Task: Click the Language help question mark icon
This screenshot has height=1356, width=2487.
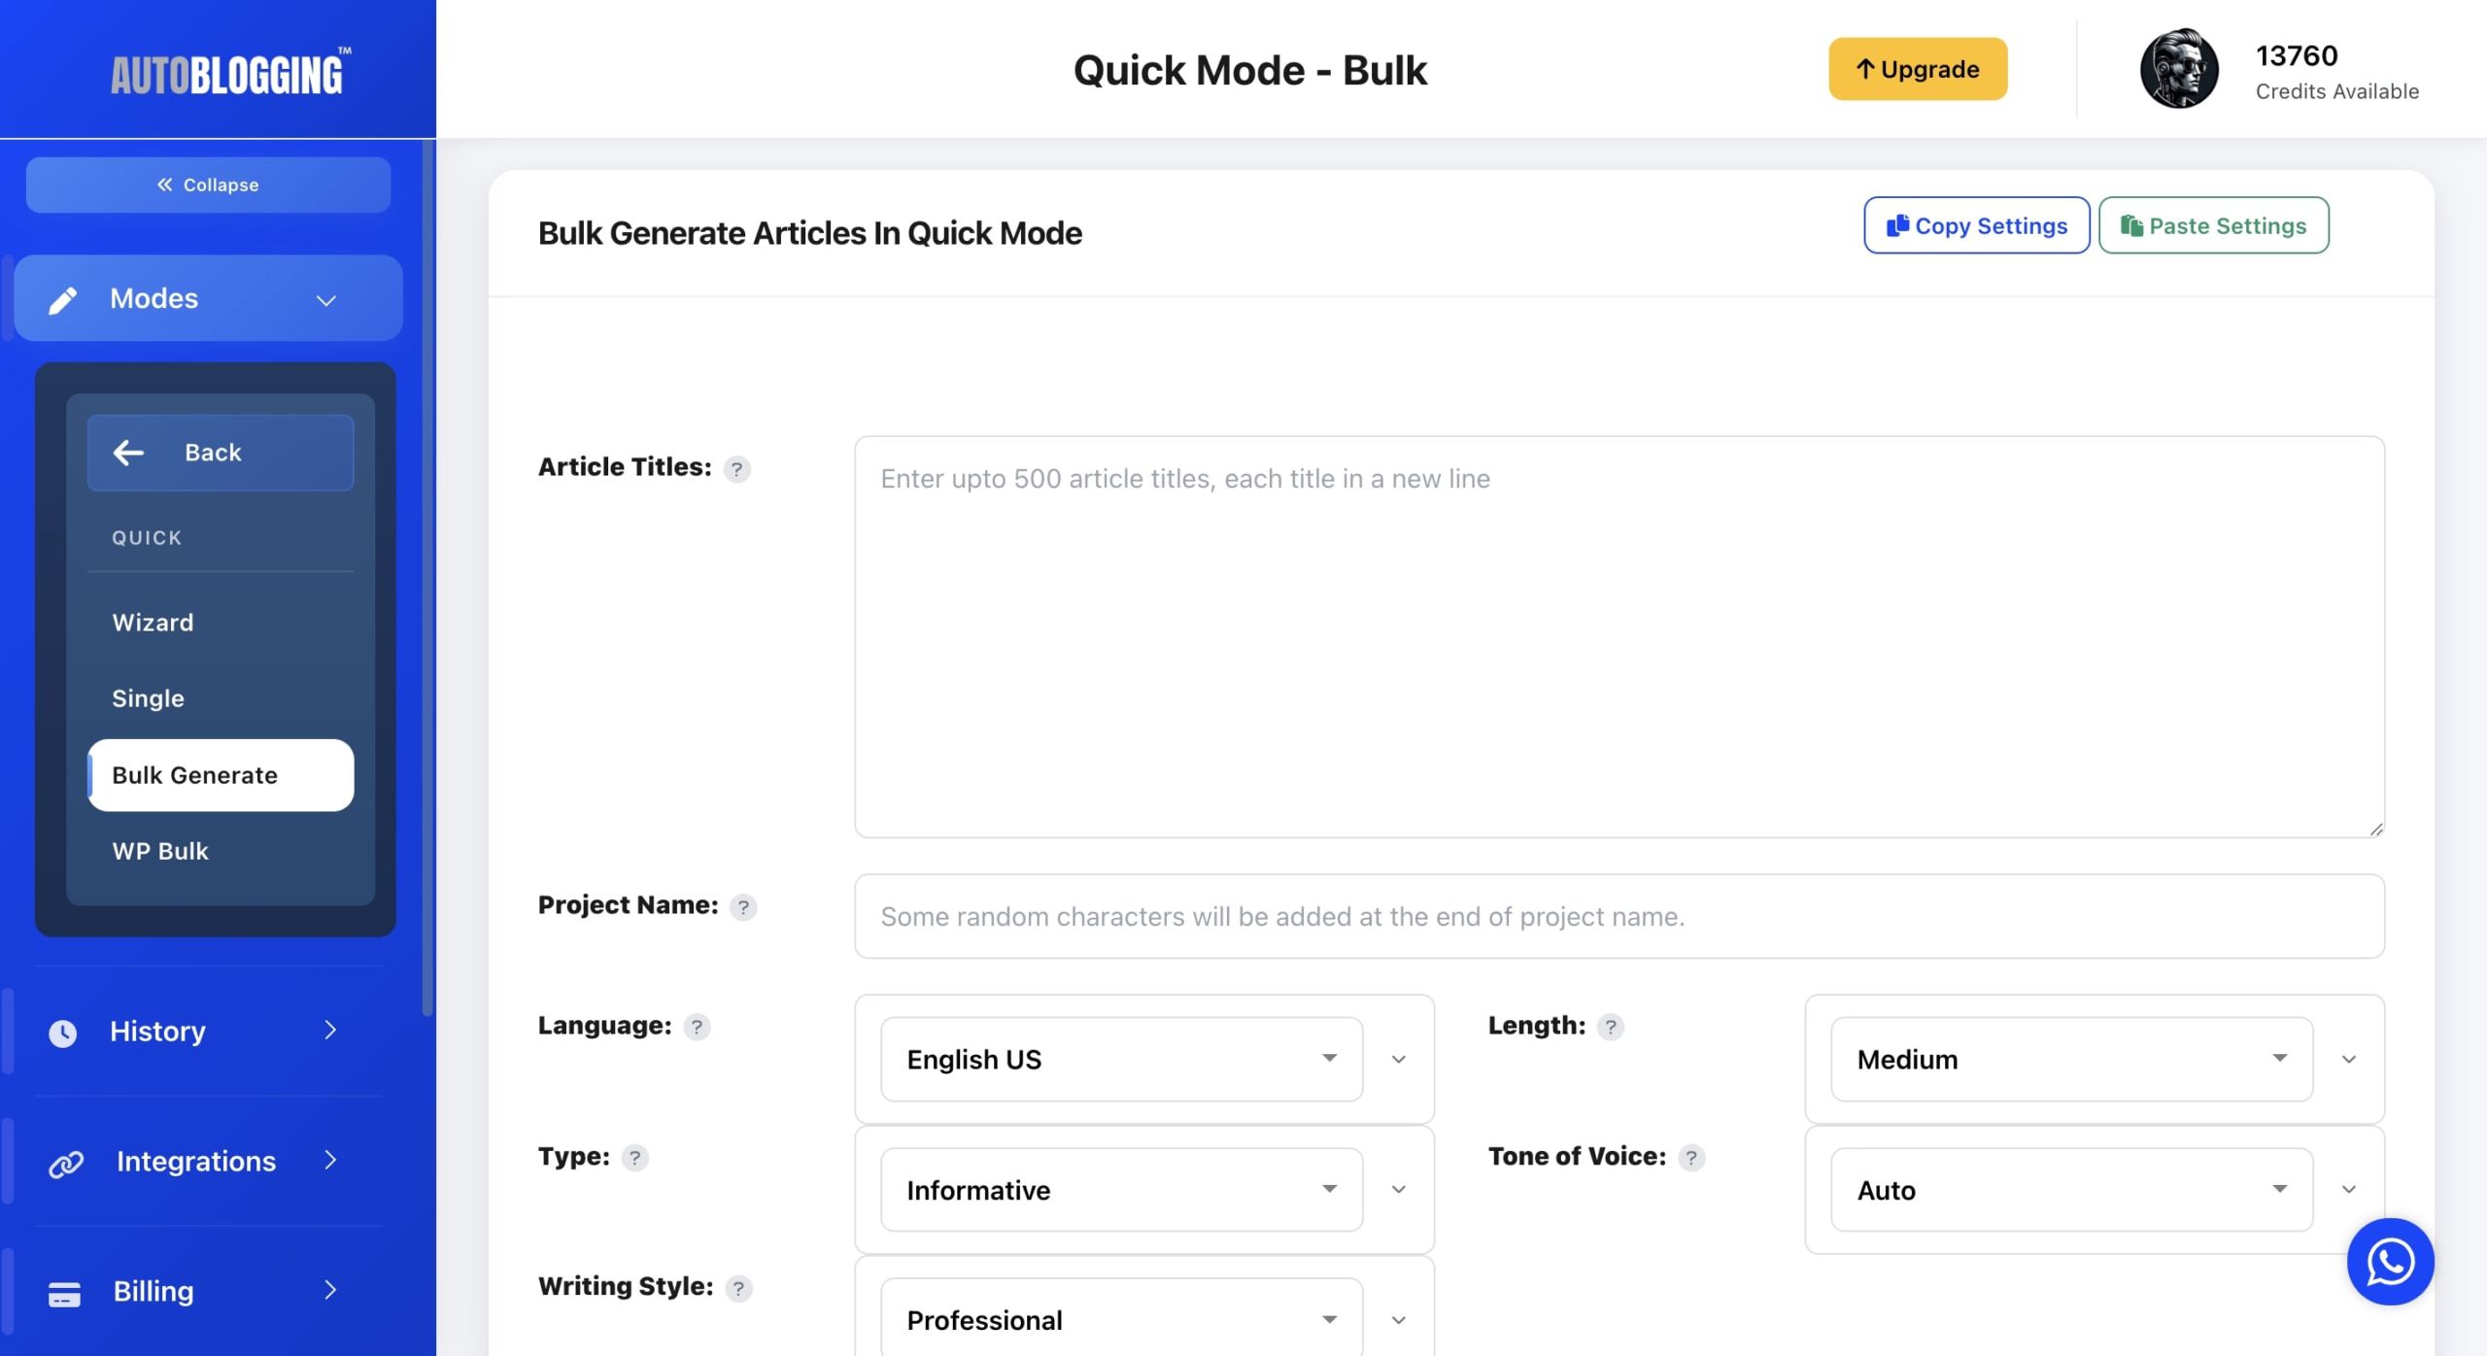Action: (x=697, y=1027)
